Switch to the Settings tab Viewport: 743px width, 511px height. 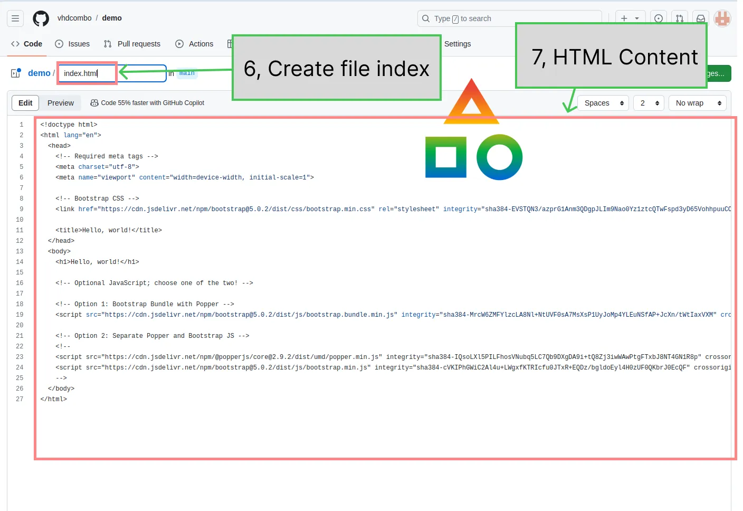(458, 44)
